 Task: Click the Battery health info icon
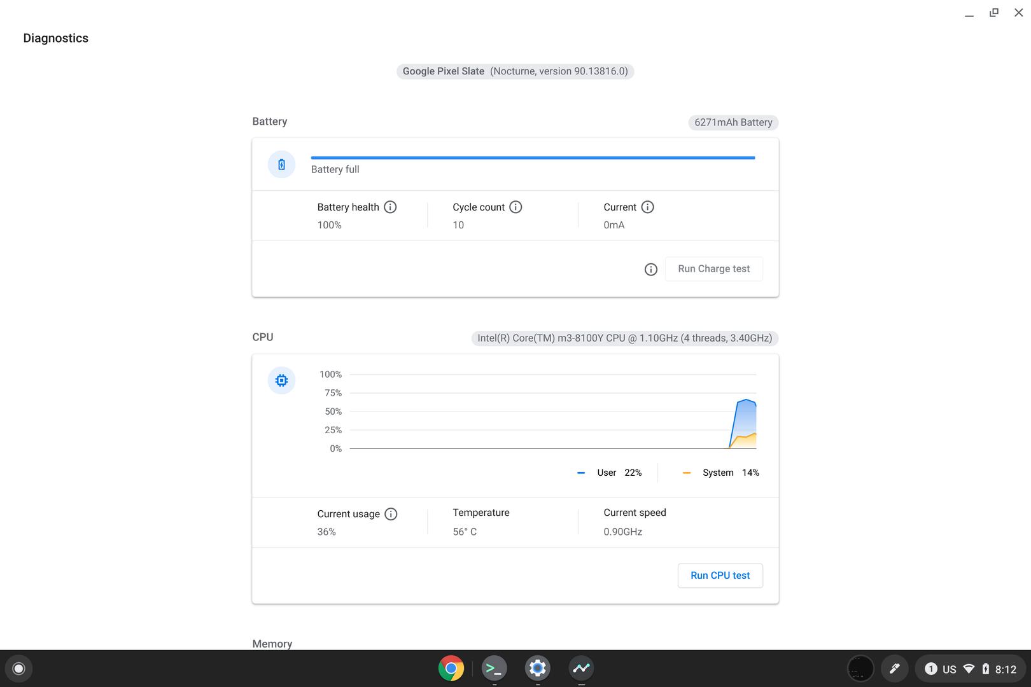click(390, 207)
